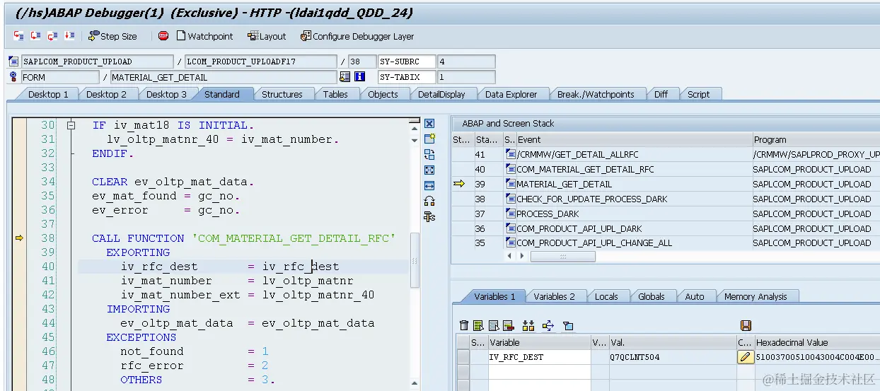This screenshot has height=391, width=880.
Task: Open the Break./Watchpoints tab
Action: point(596,94)
